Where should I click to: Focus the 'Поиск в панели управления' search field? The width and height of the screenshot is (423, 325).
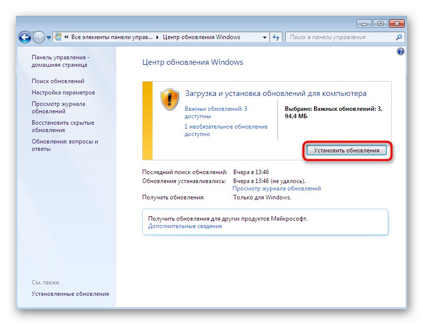pos(341,37)
